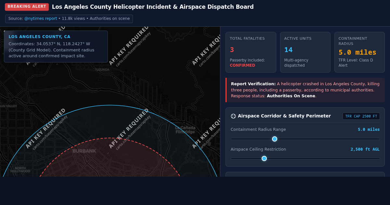Click the airspace corridor target icon
This screenshot has height=205, width=390.
pyautogui.click(x=233, y=116)
